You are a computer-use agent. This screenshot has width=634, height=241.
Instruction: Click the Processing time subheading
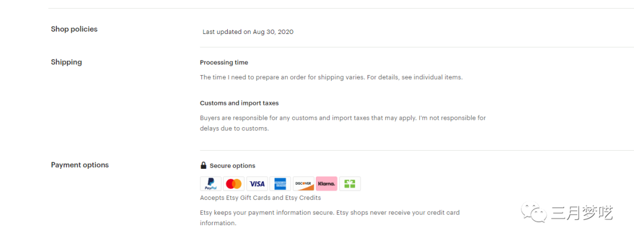click(224, 63)
